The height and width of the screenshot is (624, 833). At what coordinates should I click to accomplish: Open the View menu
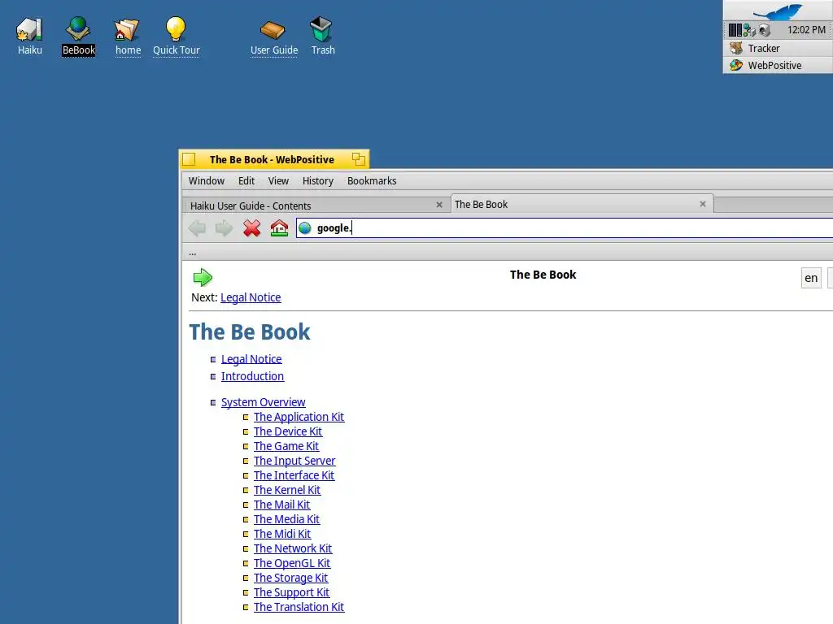(x=278, y=181)
